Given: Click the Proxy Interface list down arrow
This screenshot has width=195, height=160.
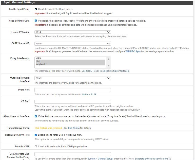Looking at the screenshot, I should point(108,66).
